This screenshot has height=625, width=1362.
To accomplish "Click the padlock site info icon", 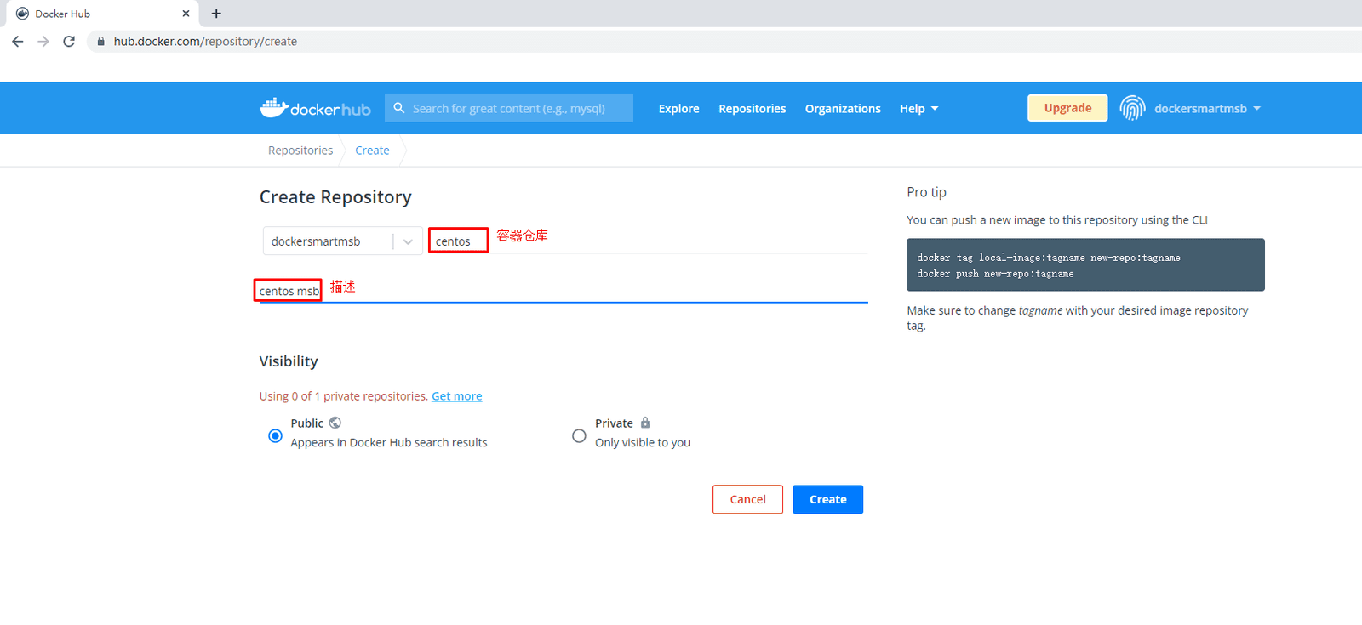I will pyautogui.click(x=100, y=41).
